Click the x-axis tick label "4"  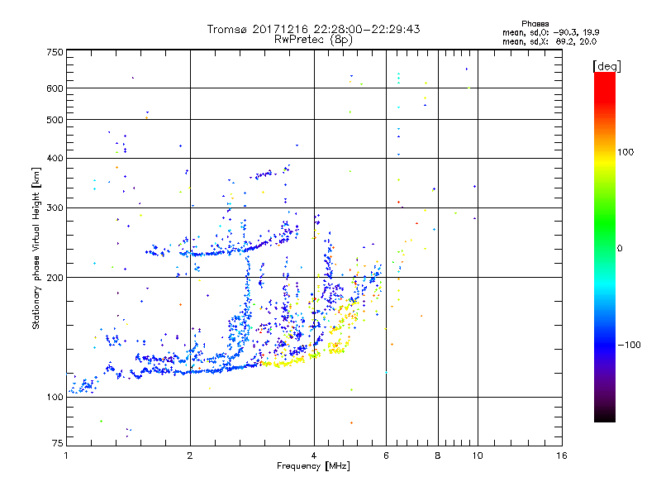point(314,455)
